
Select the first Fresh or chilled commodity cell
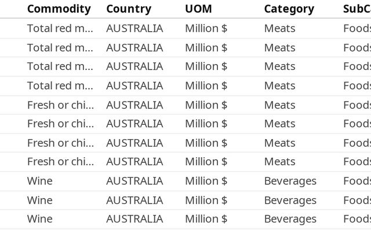pyautogui.click(x=60, y=105)
